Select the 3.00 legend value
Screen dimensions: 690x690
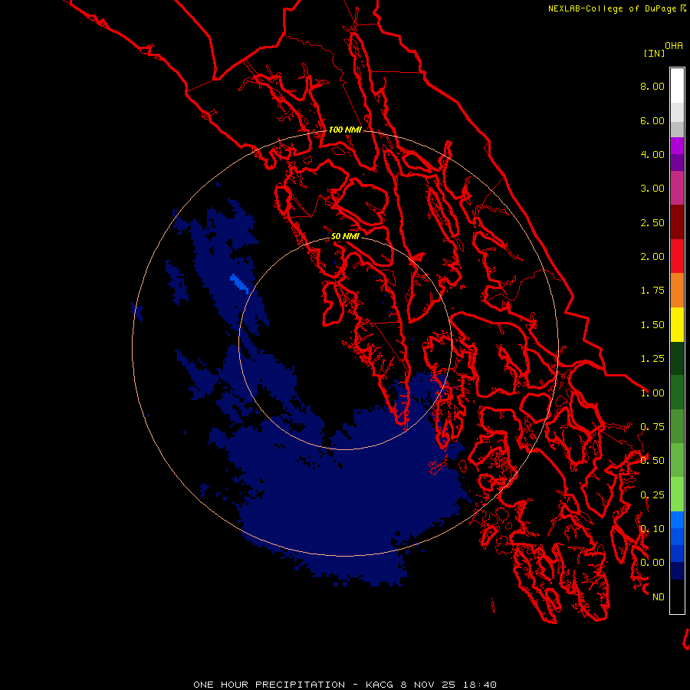tap(652, 189)
